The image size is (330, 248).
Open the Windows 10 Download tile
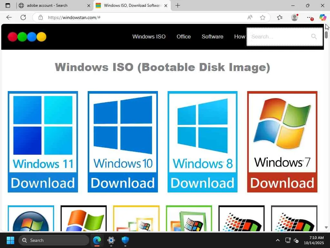point(123,142)
